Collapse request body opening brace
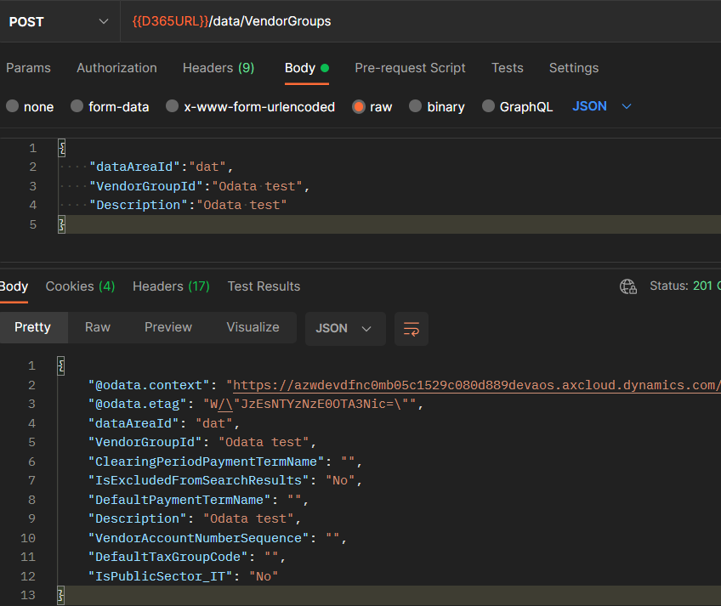The image size is (721, 606). [x=62, y=148]
